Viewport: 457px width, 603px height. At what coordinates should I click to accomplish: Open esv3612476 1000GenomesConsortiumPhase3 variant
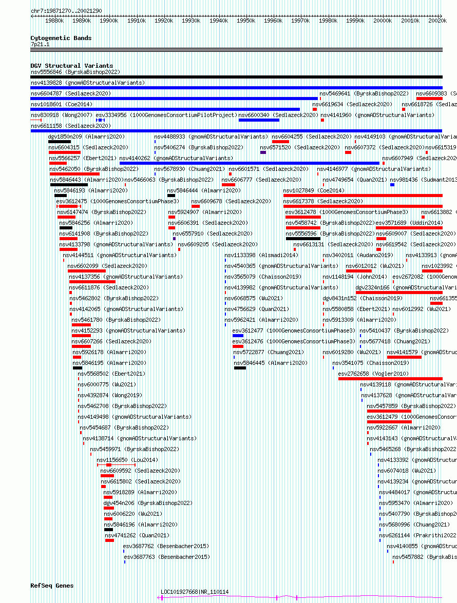click(294, 341)
